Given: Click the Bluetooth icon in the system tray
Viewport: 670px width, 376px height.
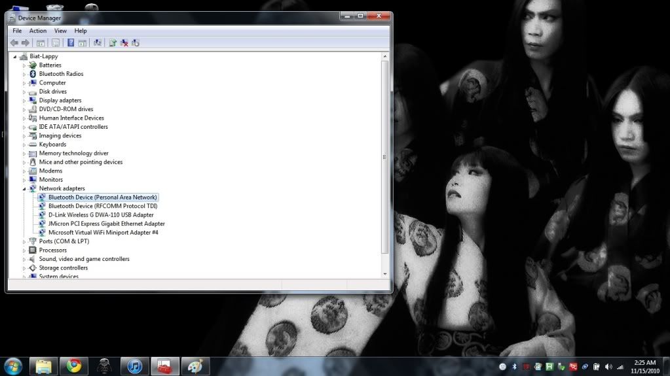Looking at the screenshot, I should pyautogui.click(x=514, y=367).
